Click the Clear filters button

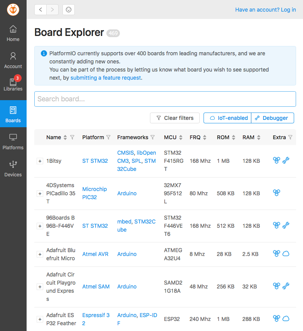(x=175, y=118)
